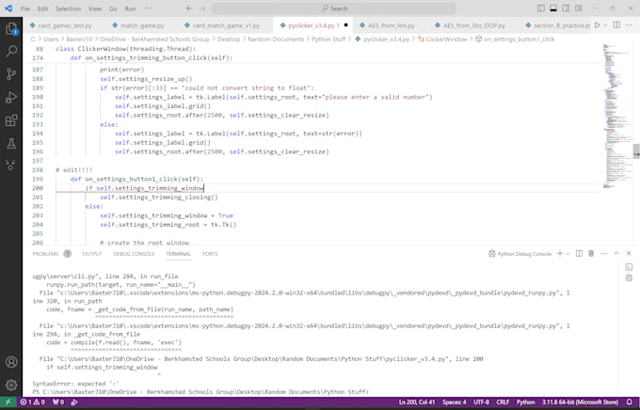This screenshot has height=410, width=640.
Task: Open the Search view in the activity bar
Action: [x=11, y=51]
